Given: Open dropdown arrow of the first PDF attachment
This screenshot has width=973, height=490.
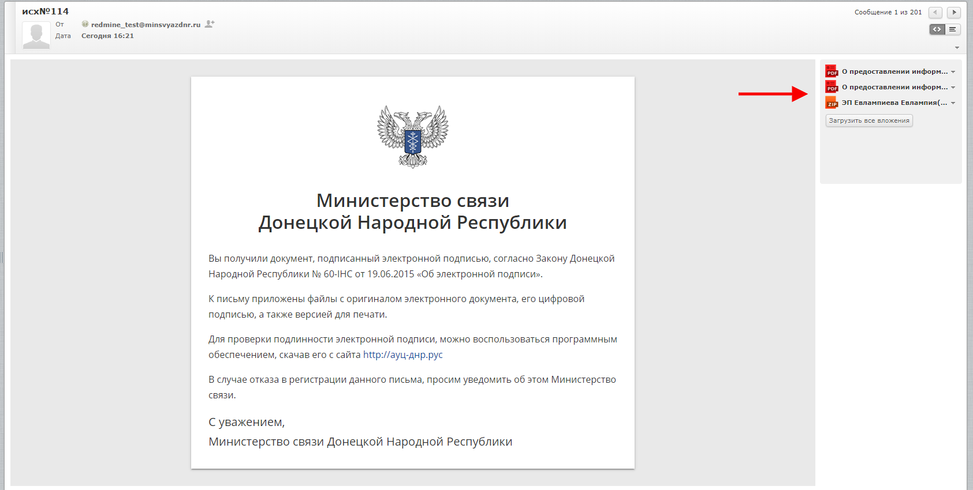Looking at the screenshot, I should [953, 72].
